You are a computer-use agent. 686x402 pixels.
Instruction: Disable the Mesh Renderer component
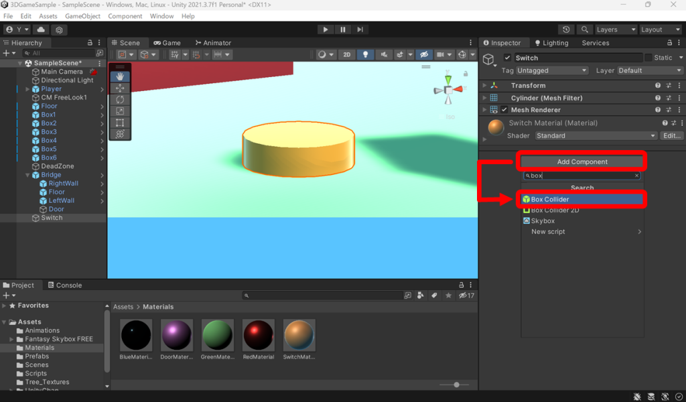[x=504, y=109]
